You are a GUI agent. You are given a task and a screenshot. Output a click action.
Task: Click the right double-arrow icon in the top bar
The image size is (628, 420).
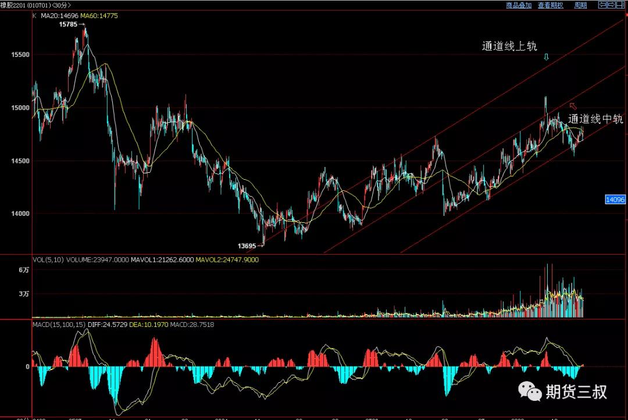coord(611,5)
